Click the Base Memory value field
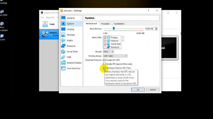The image size is (213, 119). (150, 29)
